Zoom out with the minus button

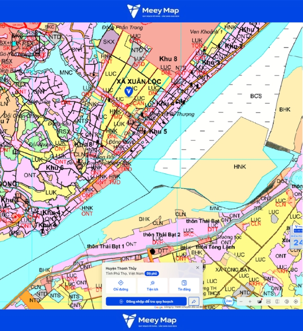(x=241, y=302)
